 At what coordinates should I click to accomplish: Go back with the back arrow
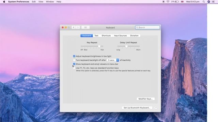[74, 27]
